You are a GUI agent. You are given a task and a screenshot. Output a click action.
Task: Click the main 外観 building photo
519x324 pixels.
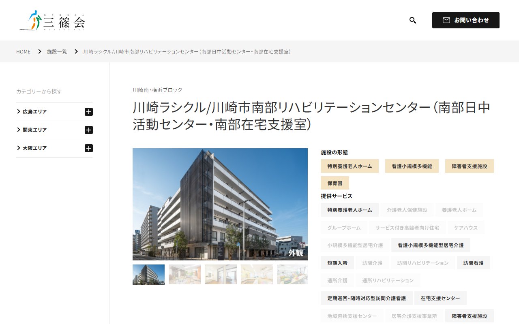[x=220, y=204]
